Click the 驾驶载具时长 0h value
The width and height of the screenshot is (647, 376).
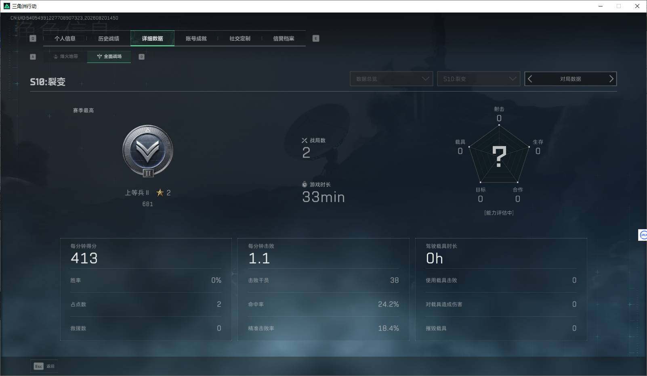(x=435, y=258)
